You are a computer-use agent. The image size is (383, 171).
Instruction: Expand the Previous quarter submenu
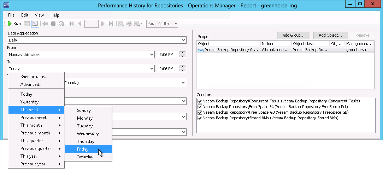(x=36, y=148)
